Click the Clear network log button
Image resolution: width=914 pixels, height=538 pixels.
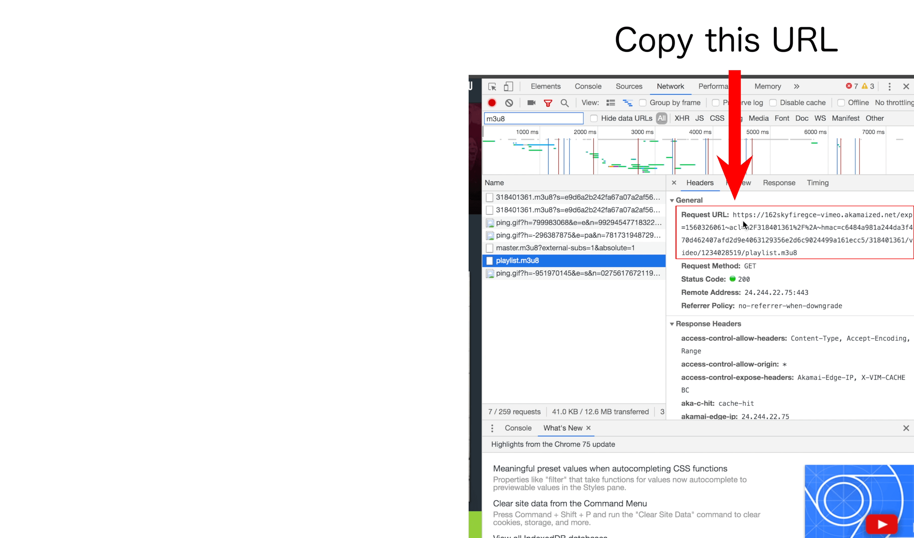point(510,103)
